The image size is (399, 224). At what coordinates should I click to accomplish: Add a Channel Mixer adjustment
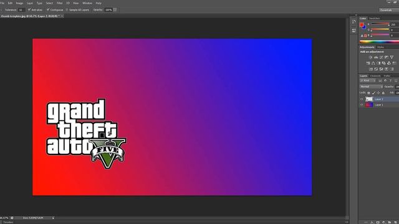pyautogui.click(x=389, y=63)
